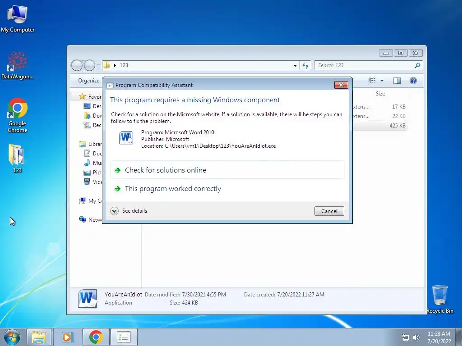
Task: Click breadcrumb arrow before 123
Action: pos(115,65)
